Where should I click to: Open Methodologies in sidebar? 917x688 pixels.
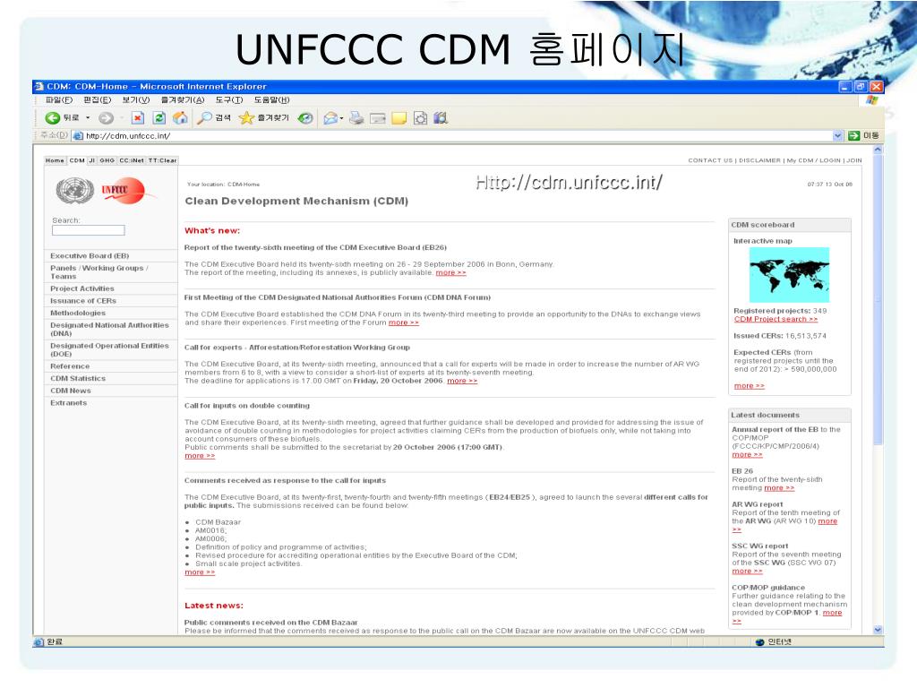(78, 313)
